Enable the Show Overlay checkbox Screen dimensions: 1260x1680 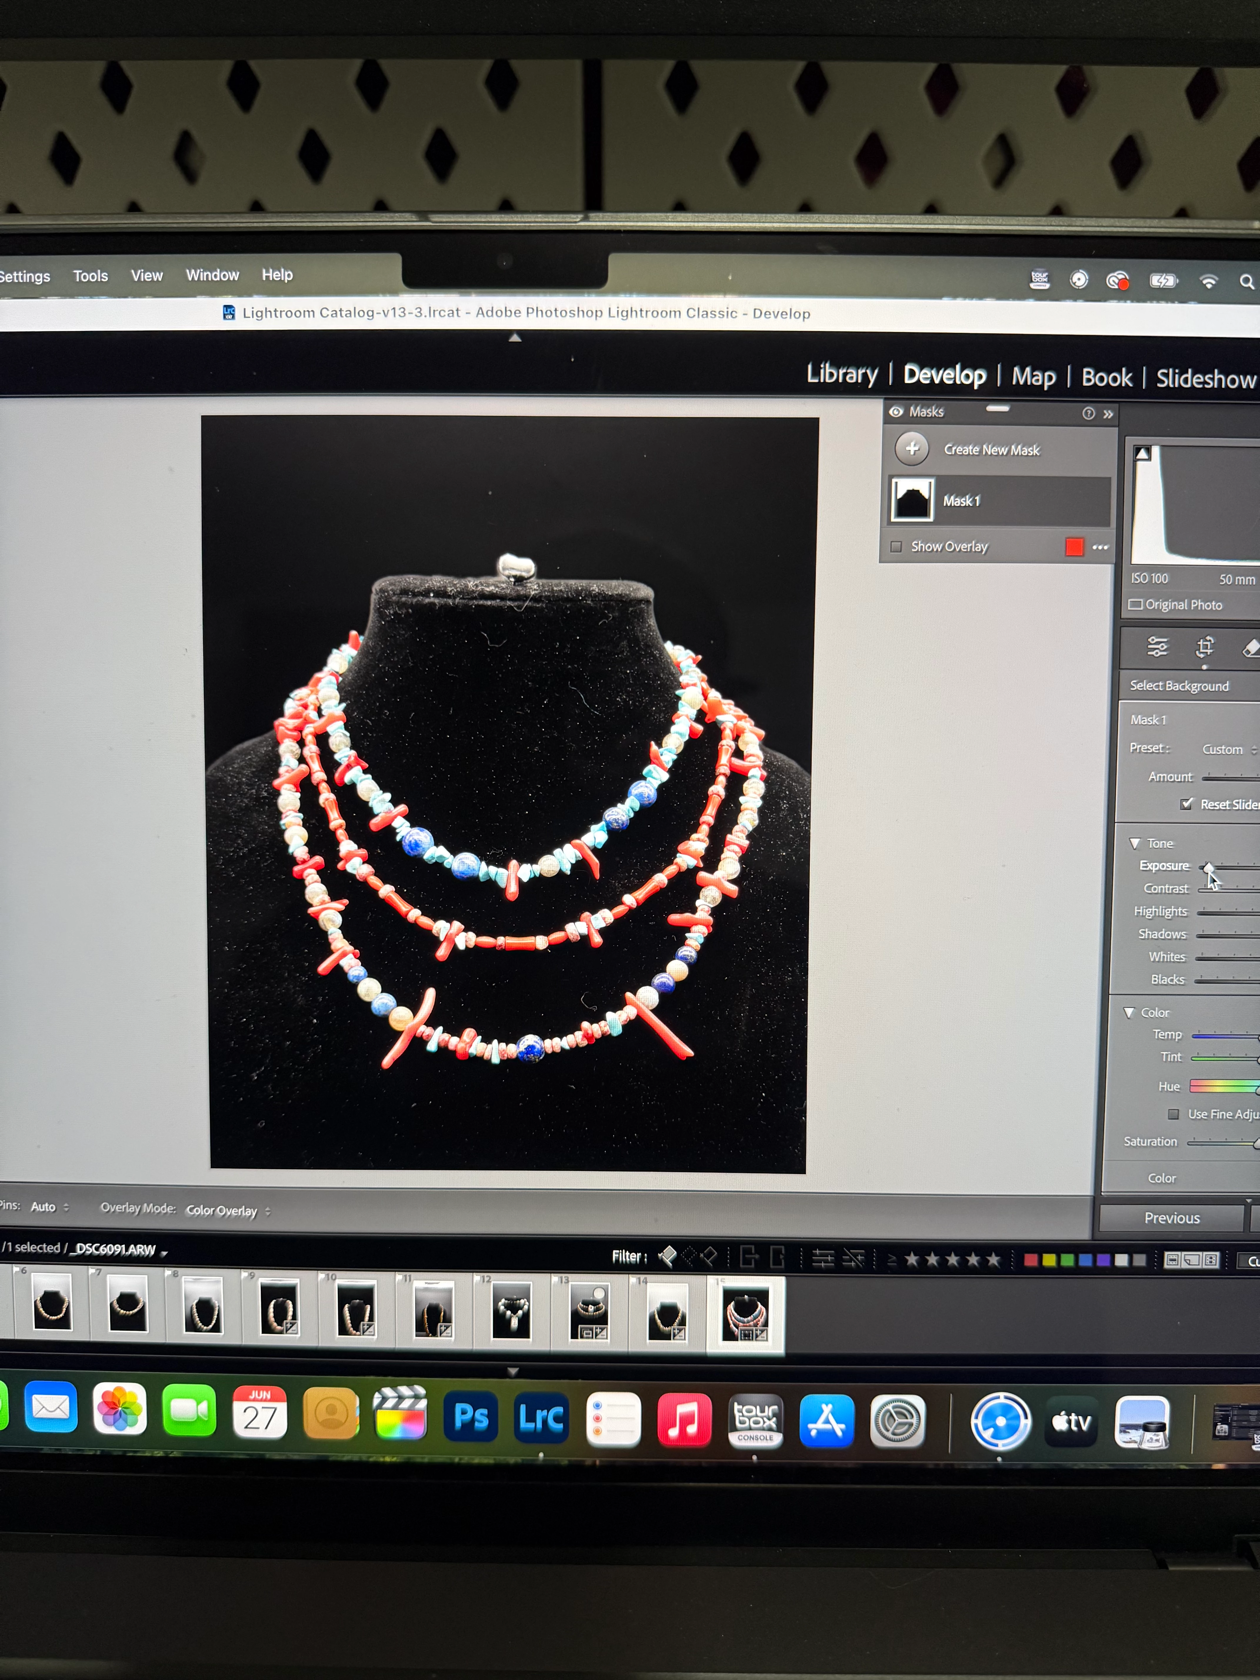(x=896, y=546)
